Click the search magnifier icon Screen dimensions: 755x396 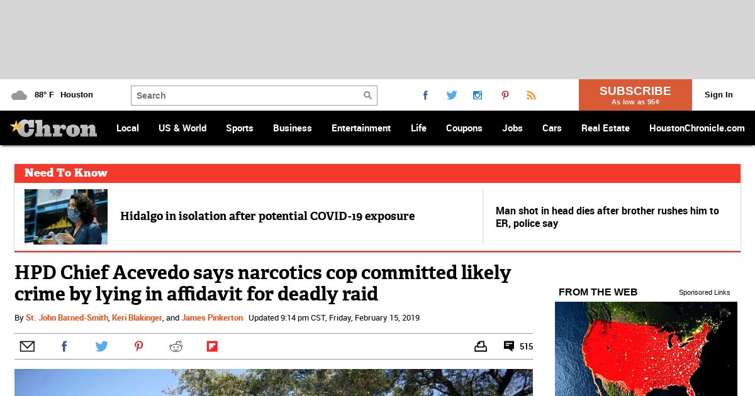pos(367,96)
